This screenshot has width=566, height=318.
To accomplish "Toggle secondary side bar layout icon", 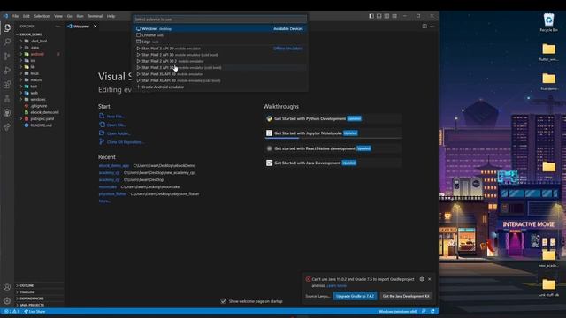I will 386,16.
